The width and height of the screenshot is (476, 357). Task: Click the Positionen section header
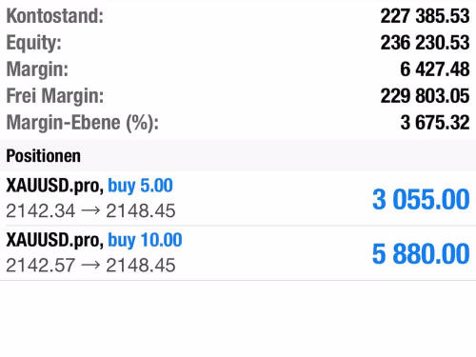[x=238, y=156]
